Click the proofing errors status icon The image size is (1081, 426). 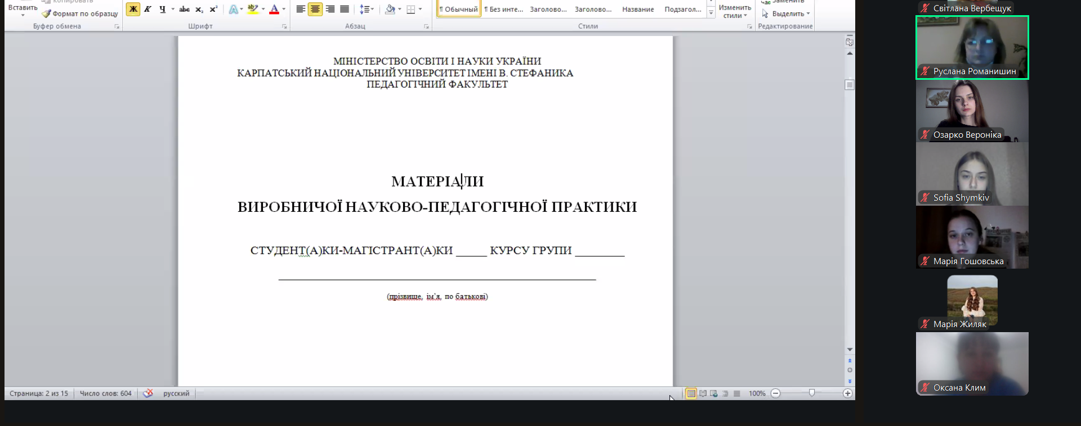point(148,393)
